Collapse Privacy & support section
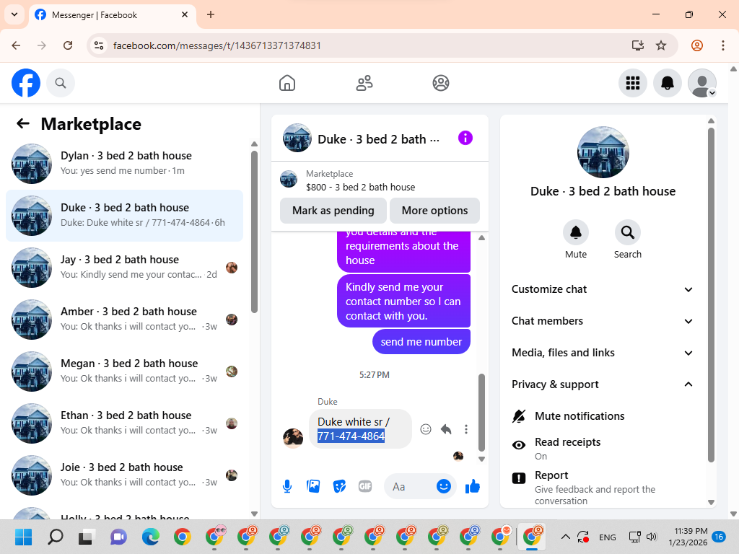The image size is (739, 554). (603, 384)
